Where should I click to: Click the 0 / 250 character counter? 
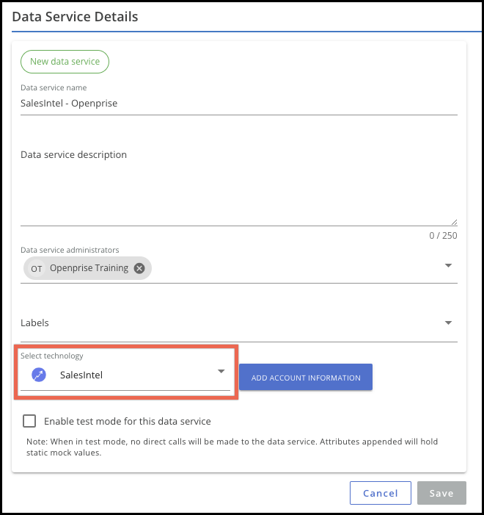coord(443,236)
